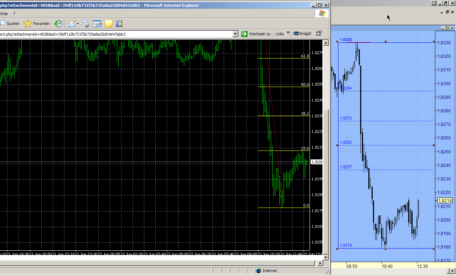Click the 12:30 time axis label
456x276 pixels.
pyautogui.click(x=422, y=266)
